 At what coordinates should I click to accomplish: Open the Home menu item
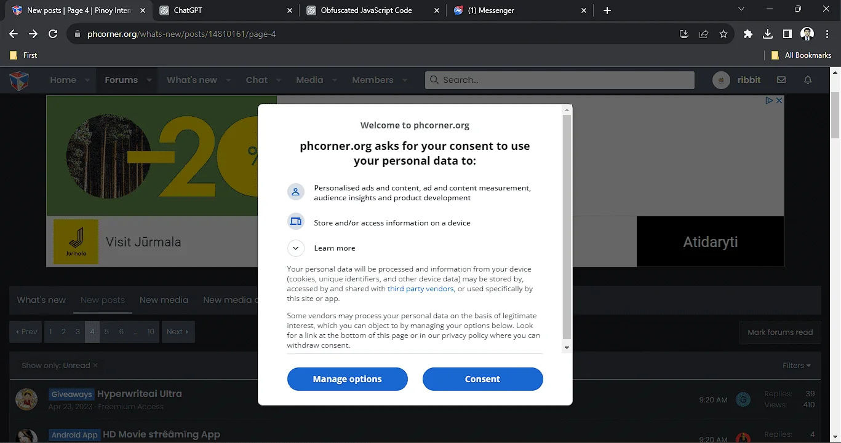coord(63,80)
